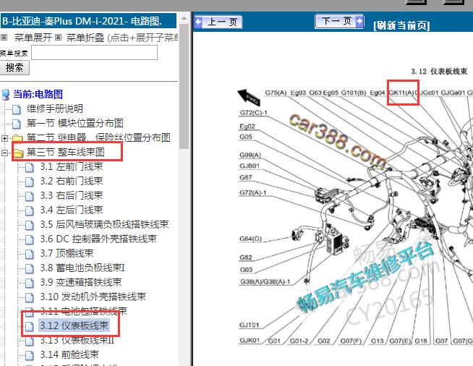Open 第一节 模块位置分布图

pyautogui.click(x=74, y=123)
